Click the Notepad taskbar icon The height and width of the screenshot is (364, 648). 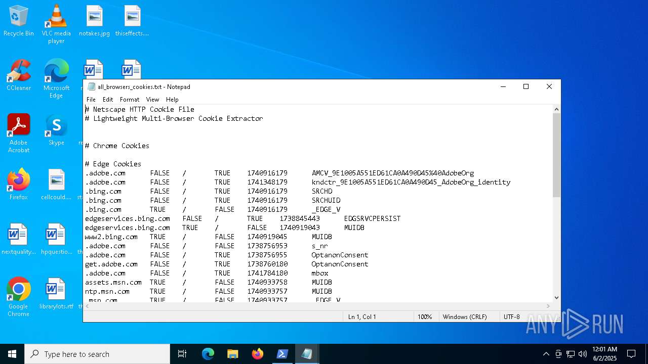pyautogui.click(x=307, y=354)
